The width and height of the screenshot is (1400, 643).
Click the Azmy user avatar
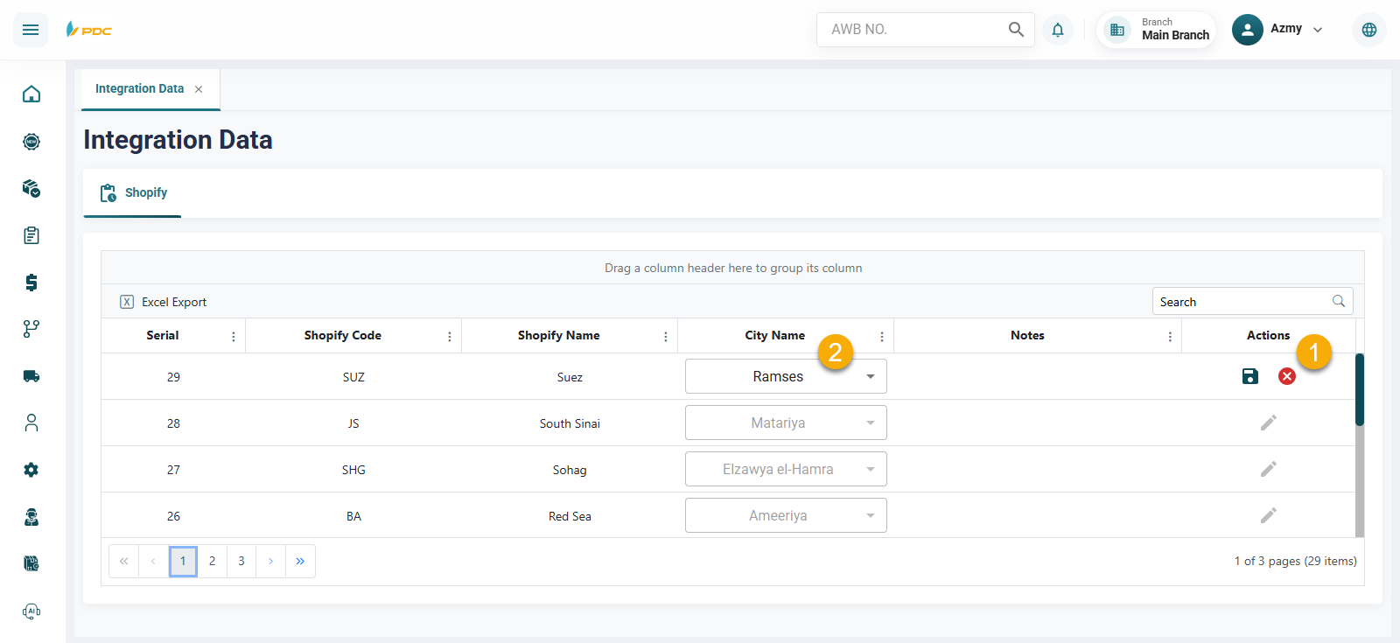tap(1248, 30)
